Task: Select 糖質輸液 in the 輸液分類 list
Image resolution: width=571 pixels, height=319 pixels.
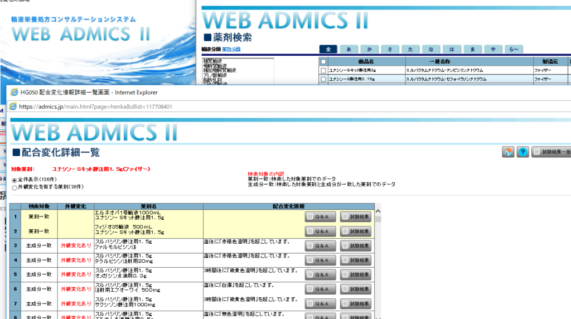Action: coord(212,61)
